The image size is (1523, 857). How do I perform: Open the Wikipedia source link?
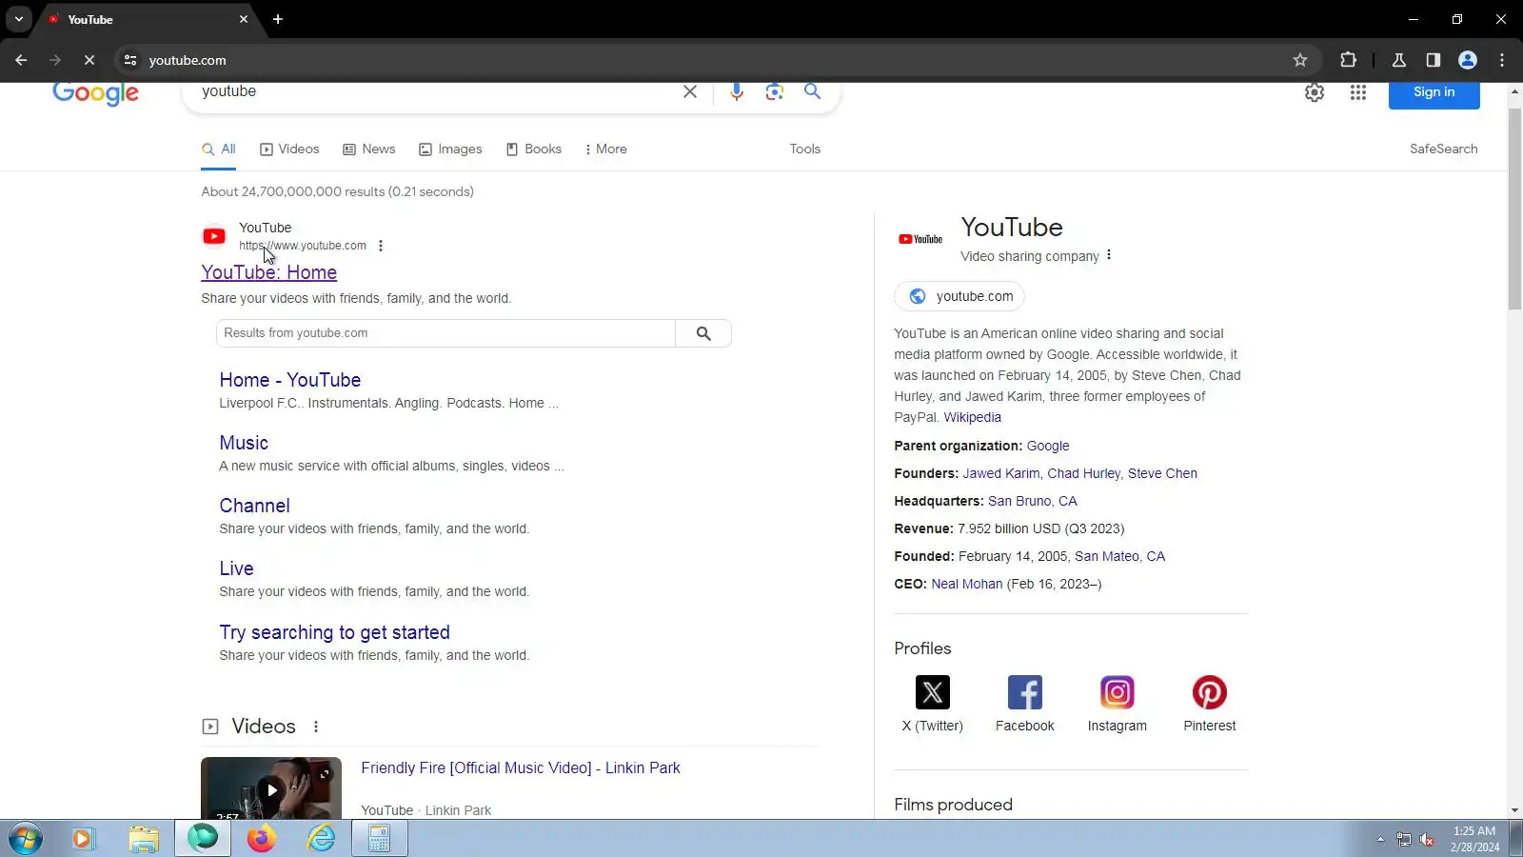[973, 417]
